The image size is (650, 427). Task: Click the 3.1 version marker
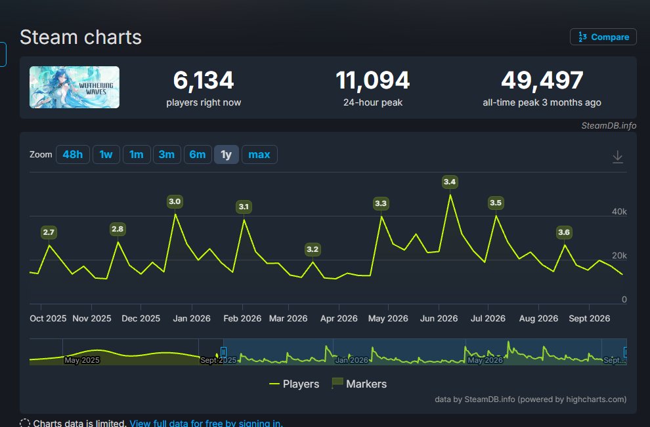click(x=244, y=206)
